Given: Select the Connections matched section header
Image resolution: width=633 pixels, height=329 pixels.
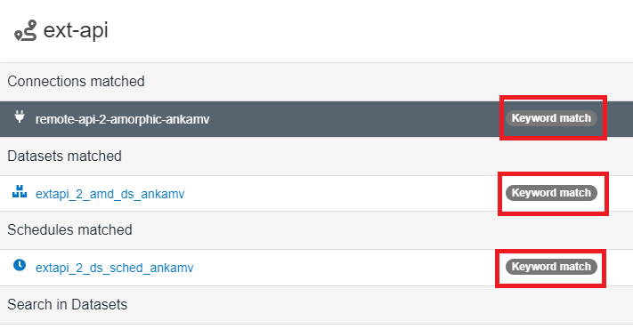Looking at the screenshot, I should (317, 82).
